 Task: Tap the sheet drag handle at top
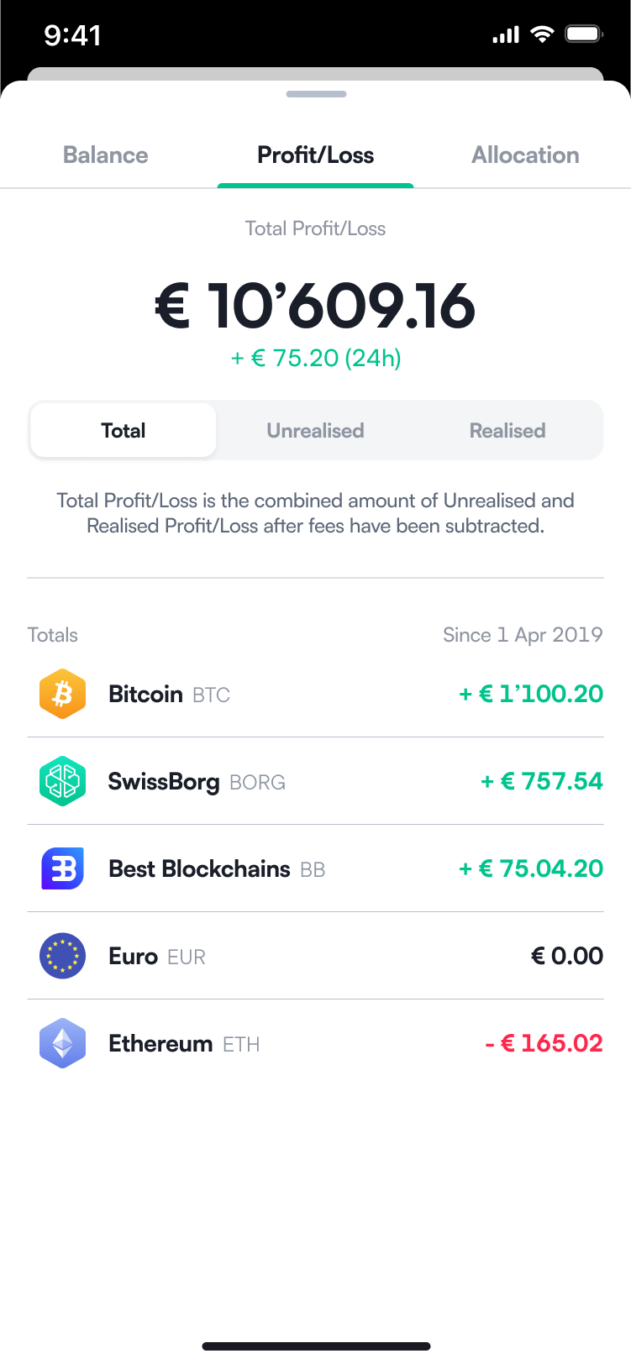316,94
